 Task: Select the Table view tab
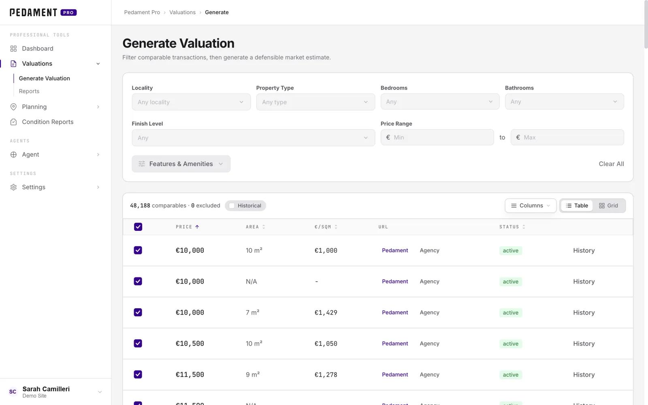click(x=577, y=206)
